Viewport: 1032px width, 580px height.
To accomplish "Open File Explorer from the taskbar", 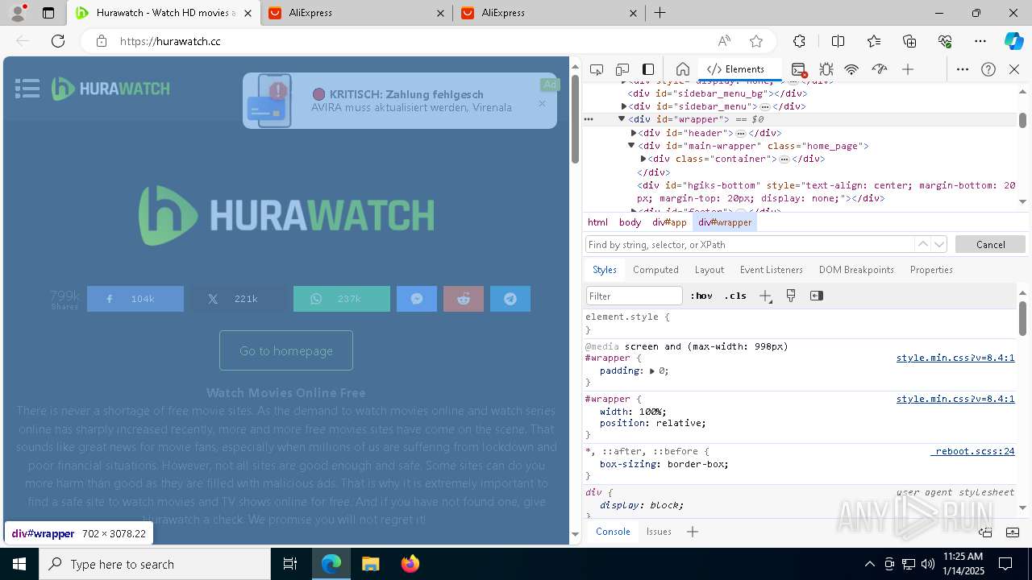I will point(371,564).
